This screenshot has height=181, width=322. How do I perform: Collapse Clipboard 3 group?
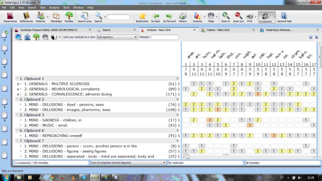pos(17,115)
